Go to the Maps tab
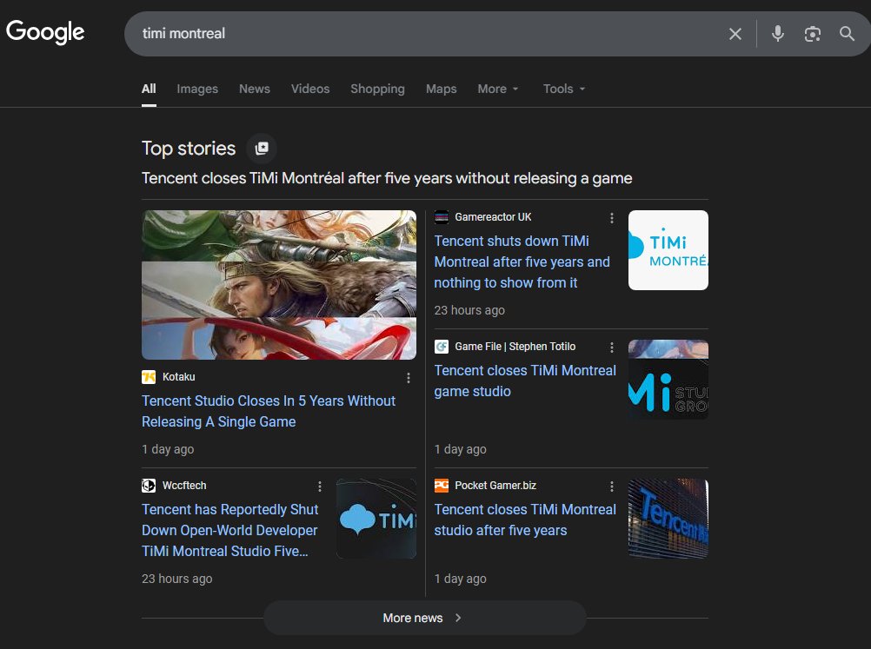This screenshot has width=871, height=649. [441, 89]
